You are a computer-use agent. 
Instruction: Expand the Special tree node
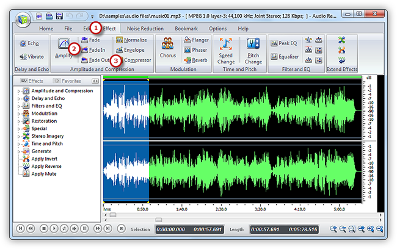pyautogui.click(x=18, y=129)
